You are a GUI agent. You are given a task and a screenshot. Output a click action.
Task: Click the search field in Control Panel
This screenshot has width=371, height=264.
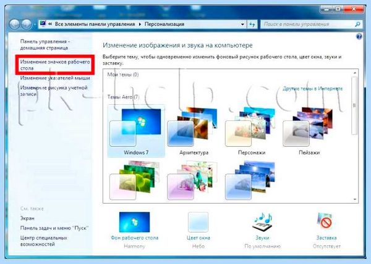(x=312, y=24)
